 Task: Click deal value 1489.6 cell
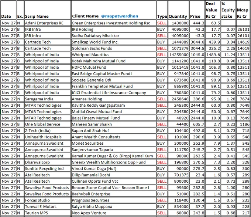pos(213,55)
